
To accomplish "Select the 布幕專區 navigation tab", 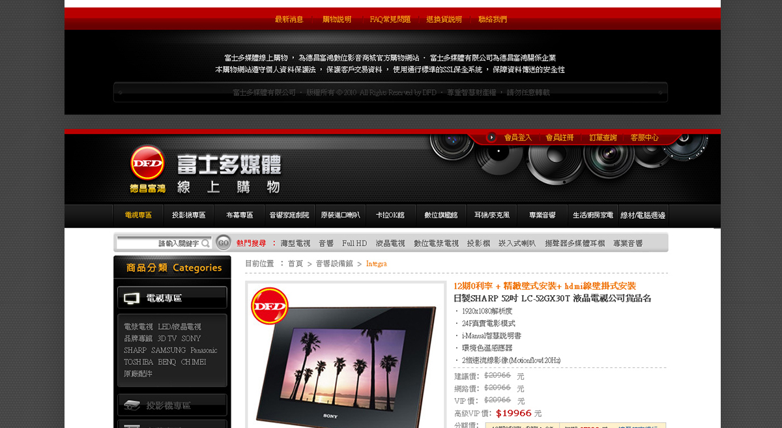I will tap(239, 216).
